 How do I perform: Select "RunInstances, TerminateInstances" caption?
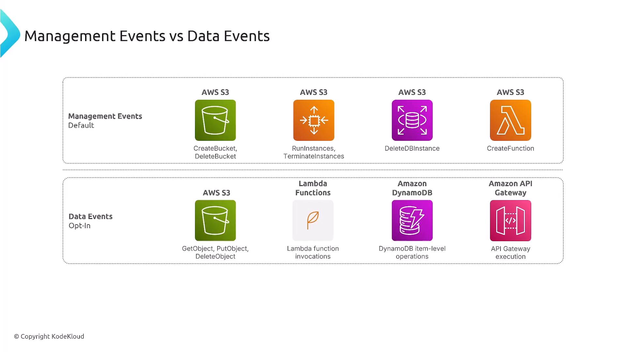pyautogui.click(x=314, y=152)
